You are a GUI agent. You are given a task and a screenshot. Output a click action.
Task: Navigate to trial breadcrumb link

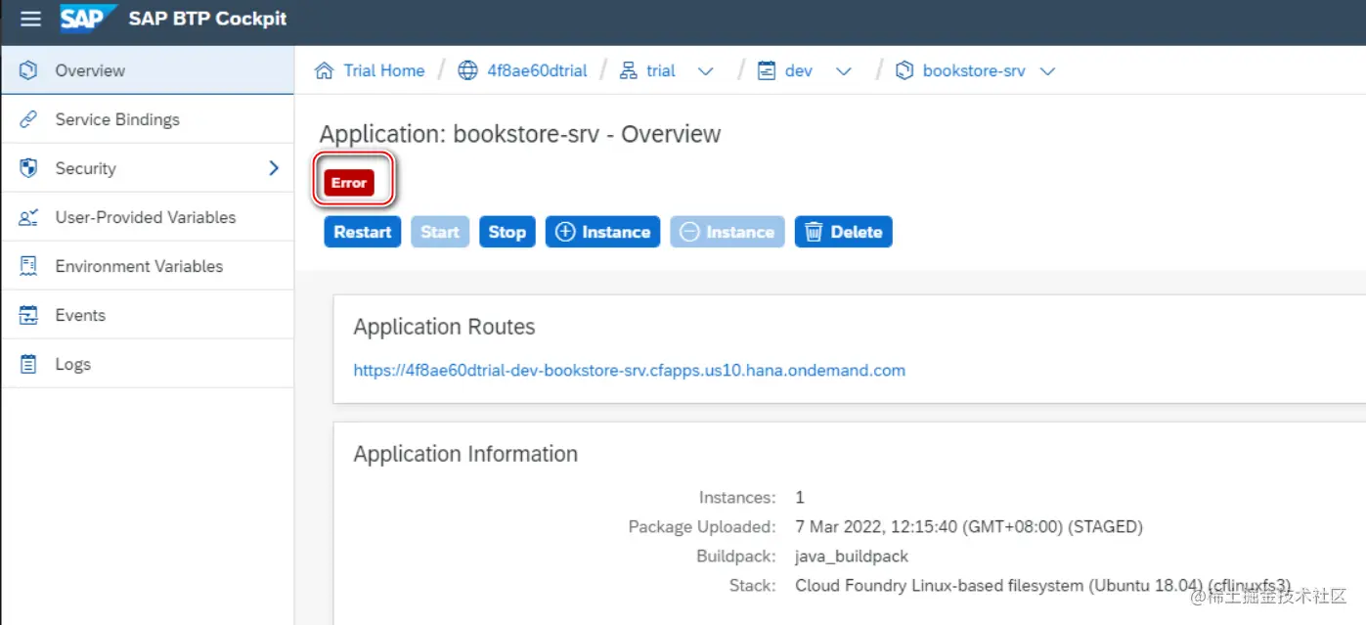point(661,70)
